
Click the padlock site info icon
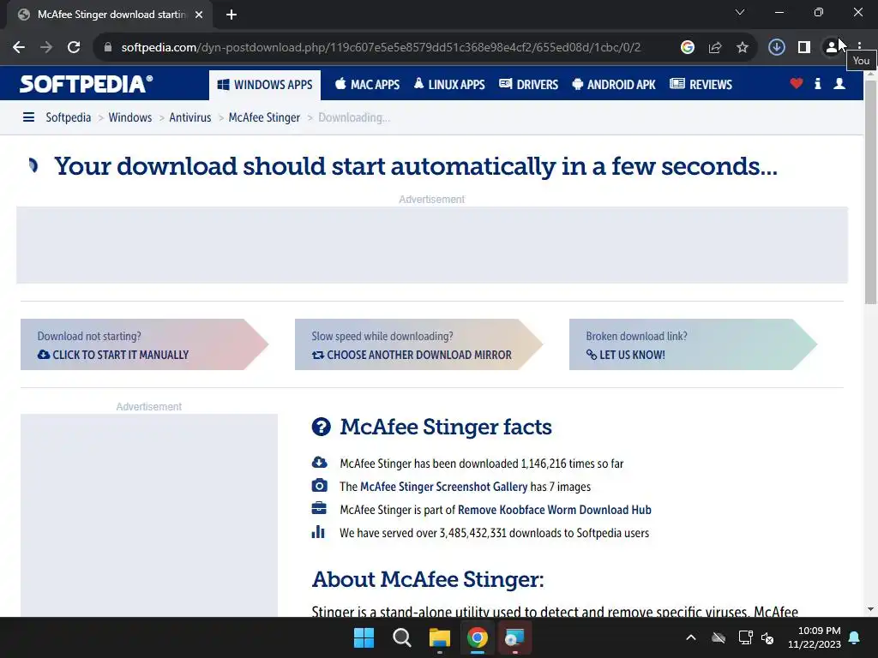(x=108, y=48)
